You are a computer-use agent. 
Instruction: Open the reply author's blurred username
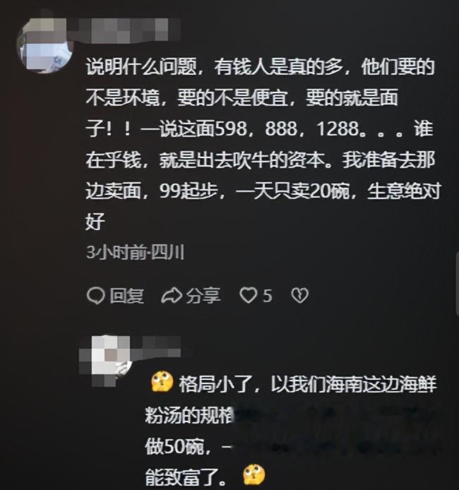(156, 347)
